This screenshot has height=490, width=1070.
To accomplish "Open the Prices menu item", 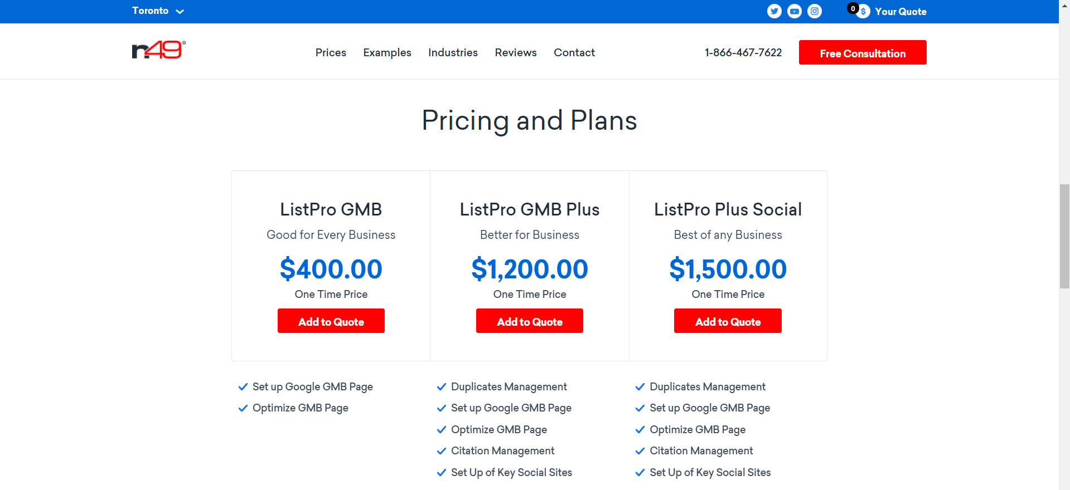I will pos(331,53).
